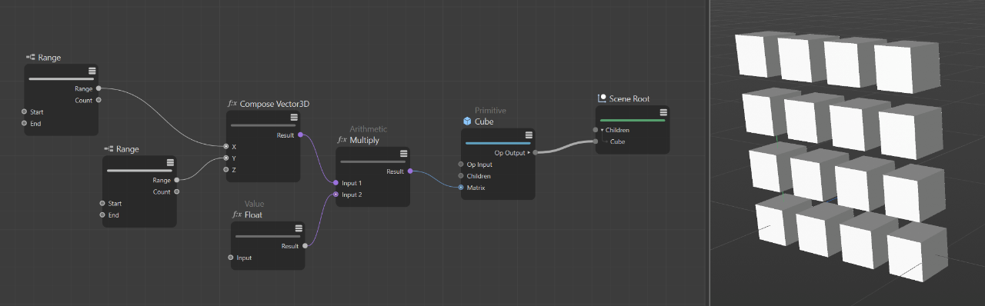Screen dimensions: 985x306
Task: Click the green color bar on Scene Root
Action: pos(633,120)
